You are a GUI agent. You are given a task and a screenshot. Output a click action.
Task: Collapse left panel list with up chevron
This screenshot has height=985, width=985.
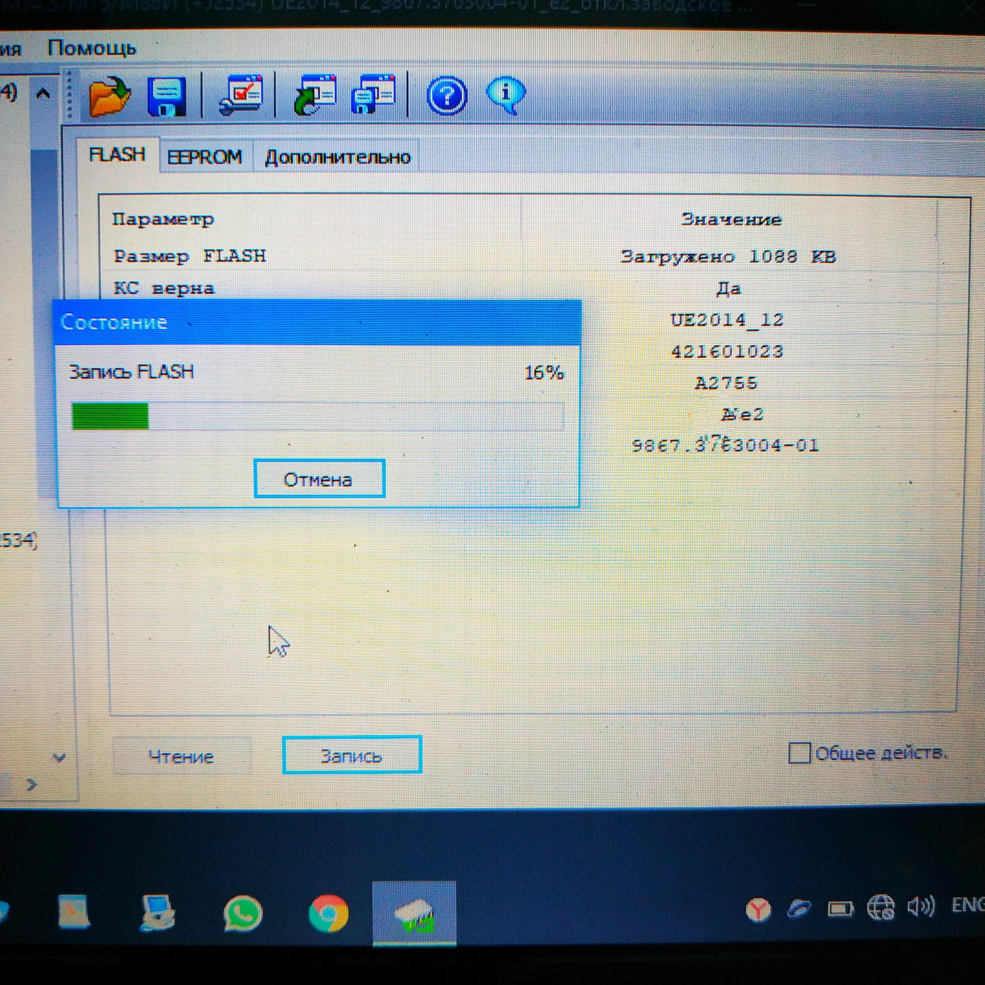[x=43, y=94]
